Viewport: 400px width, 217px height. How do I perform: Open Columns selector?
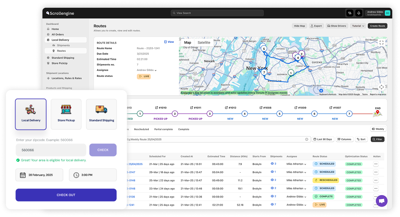[344, 139]
